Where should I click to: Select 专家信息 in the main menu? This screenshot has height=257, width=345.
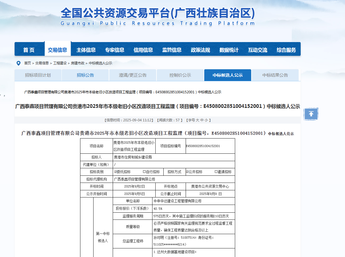115,50
